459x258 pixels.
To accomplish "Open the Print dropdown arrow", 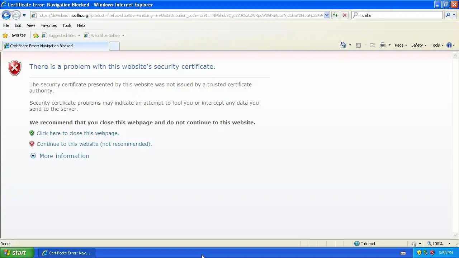I will point(389,45).
